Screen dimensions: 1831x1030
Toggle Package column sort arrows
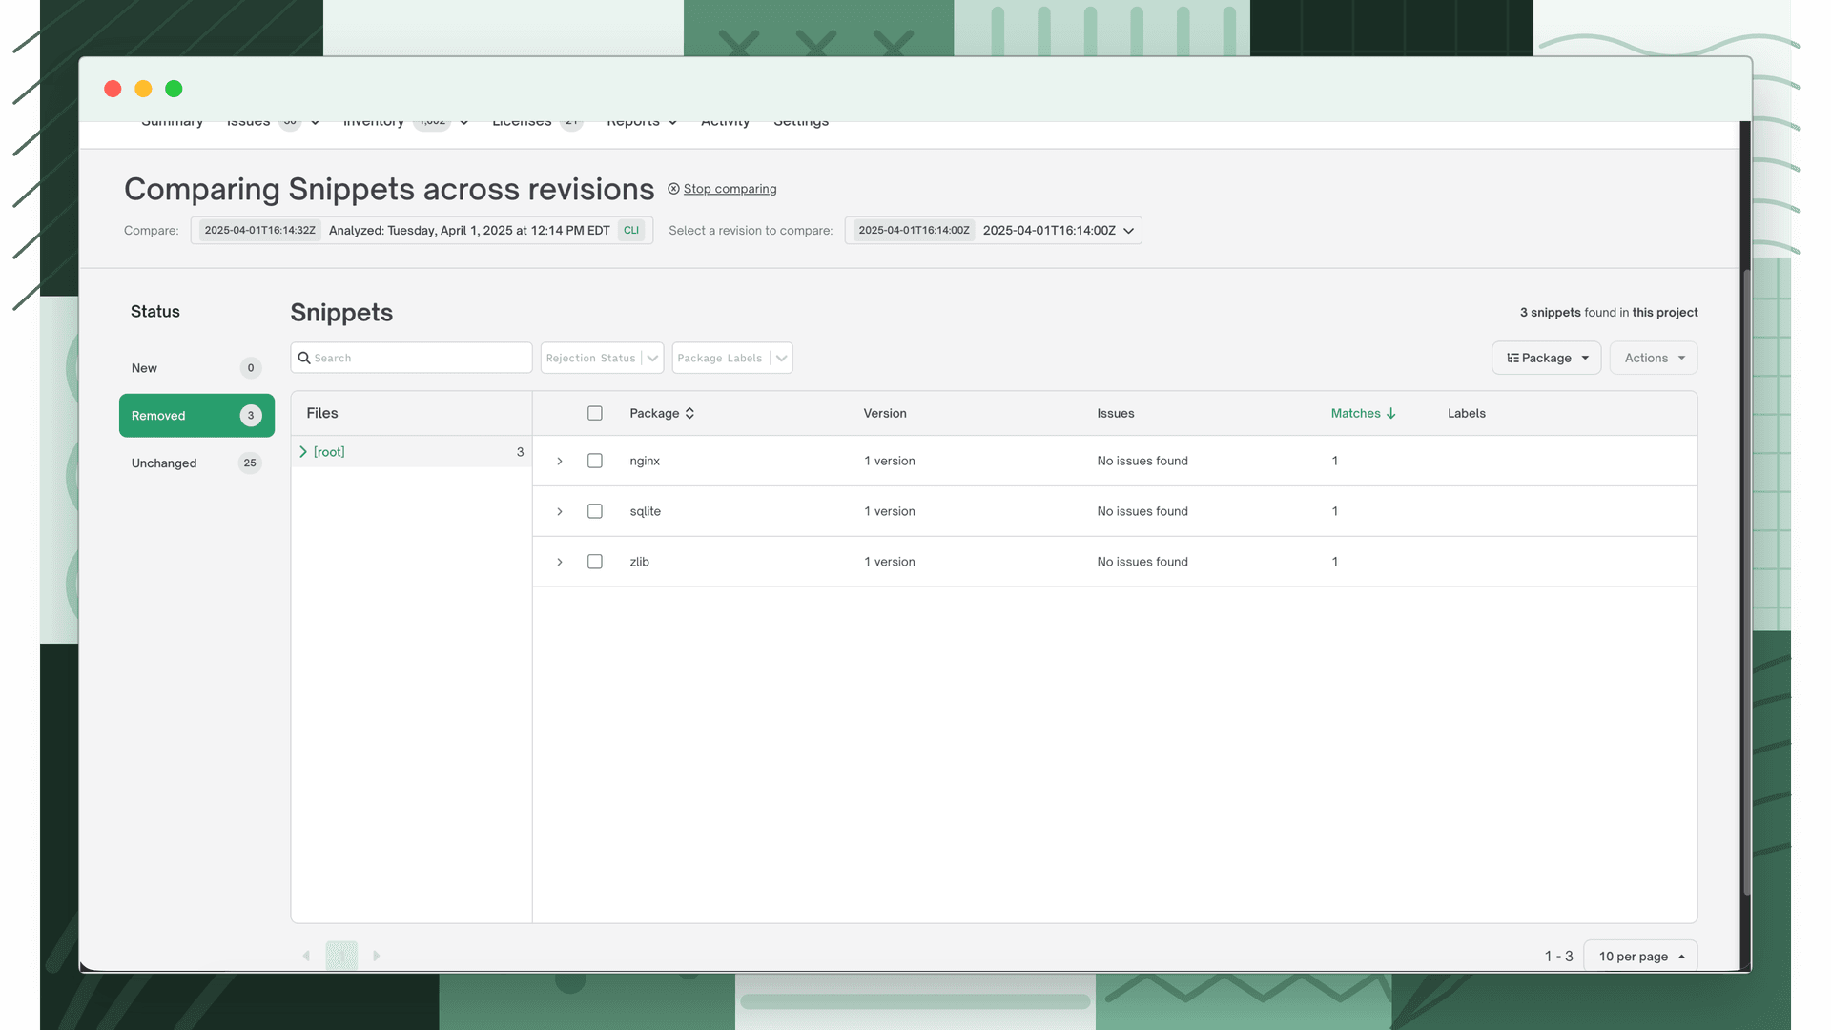(689, 413)
